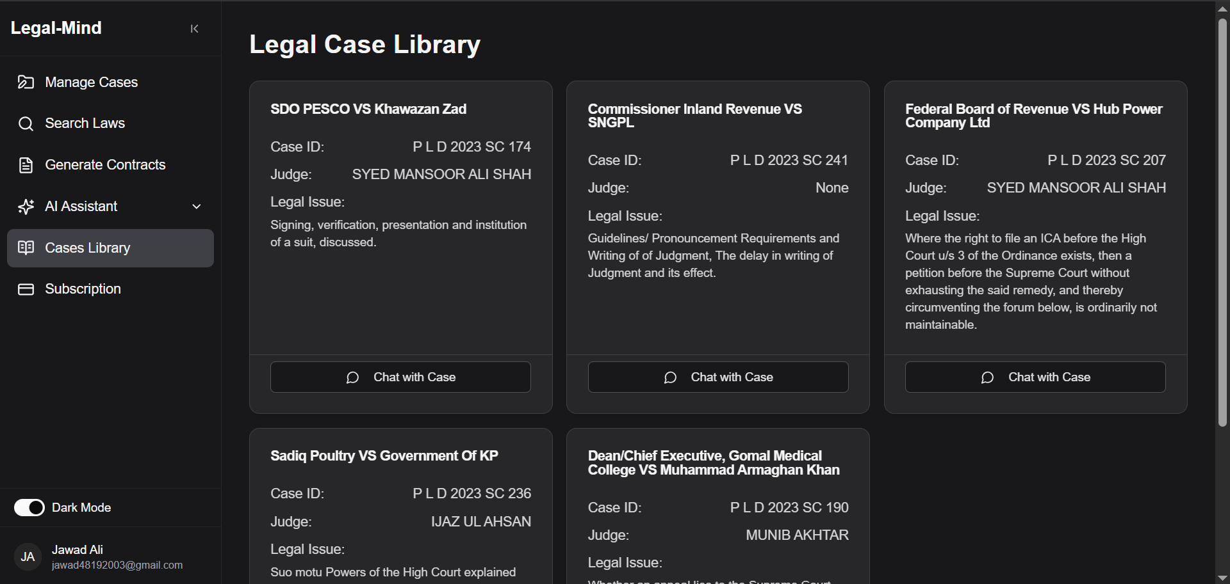Click case ID P L D 2023 SC 190
This screenshot has width=1230, height=584.
click(789, 508)
